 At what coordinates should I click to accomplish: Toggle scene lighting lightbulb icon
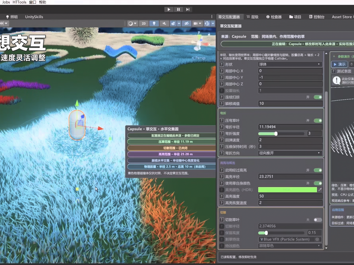pos(154,23)
